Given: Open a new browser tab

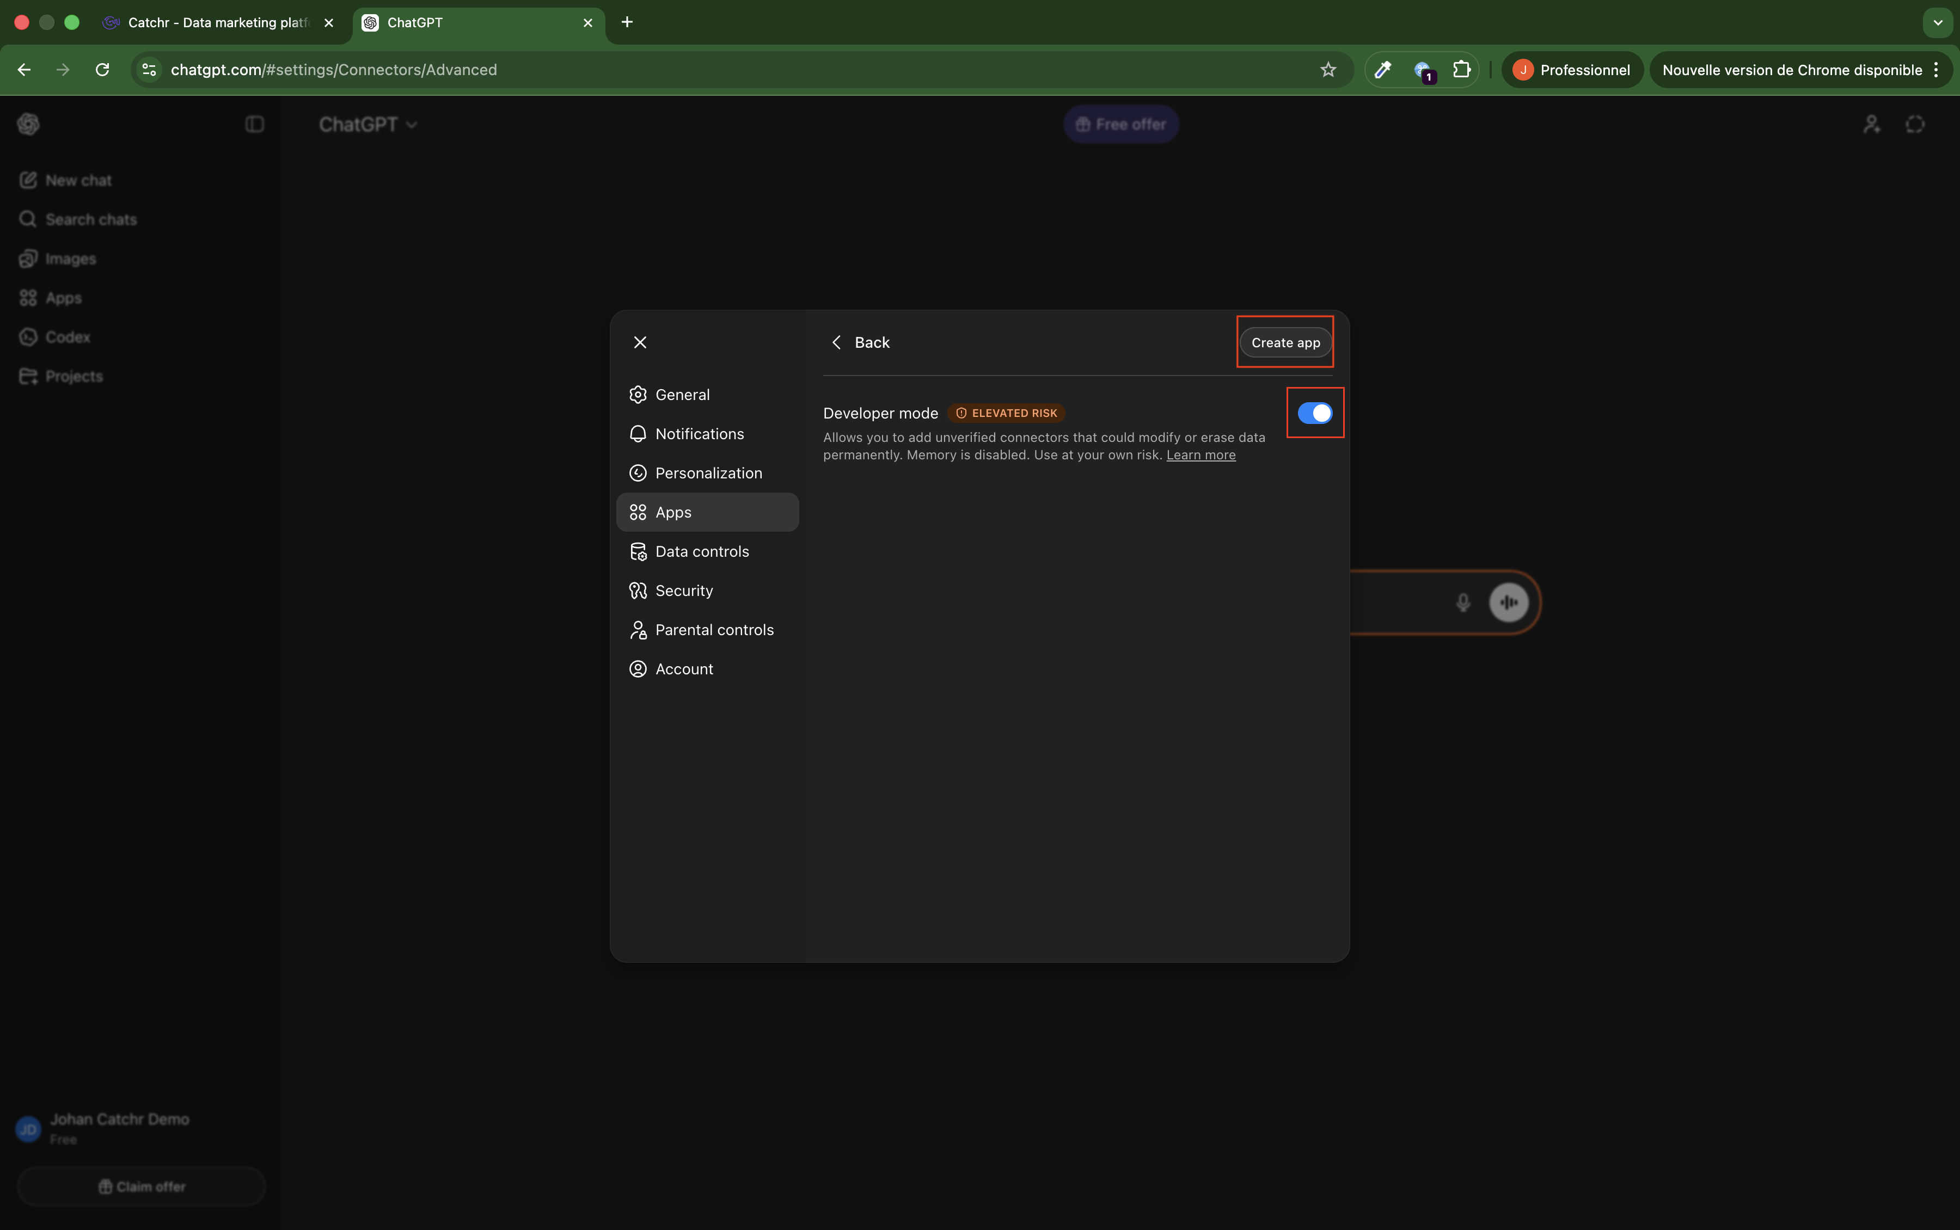Looking at the screenshot, I should pyautogui.click(x=627, y=22).
